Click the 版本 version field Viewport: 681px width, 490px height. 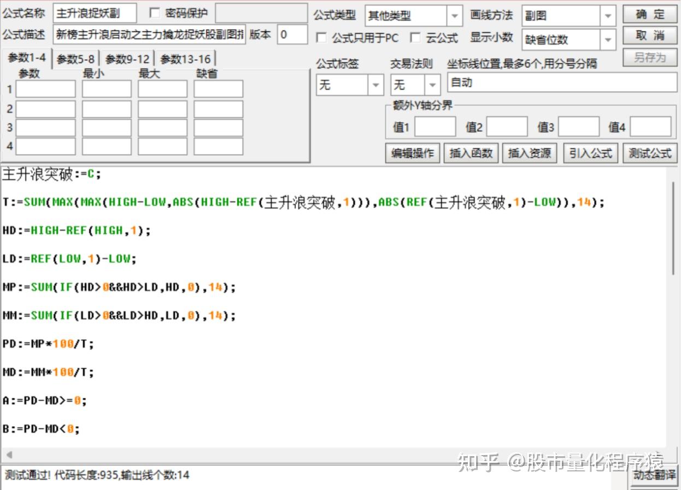(292, 35)
